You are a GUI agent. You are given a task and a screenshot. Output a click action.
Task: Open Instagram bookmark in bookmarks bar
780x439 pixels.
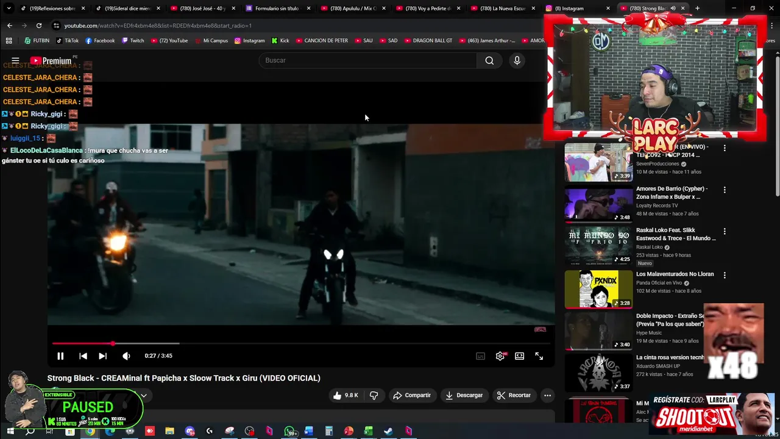(x=249, y=41)
